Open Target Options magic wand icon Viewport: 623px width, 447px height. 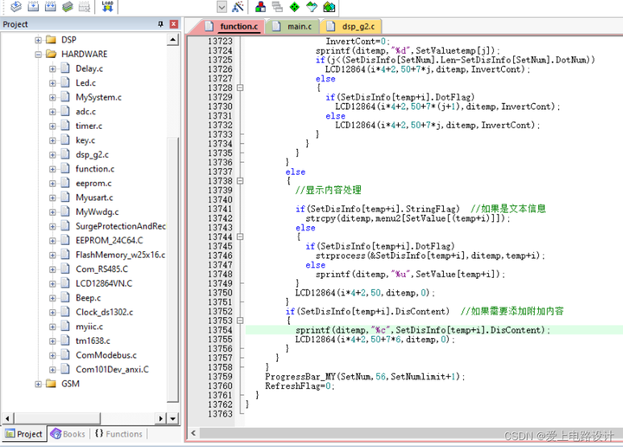(x=238, y=7)
